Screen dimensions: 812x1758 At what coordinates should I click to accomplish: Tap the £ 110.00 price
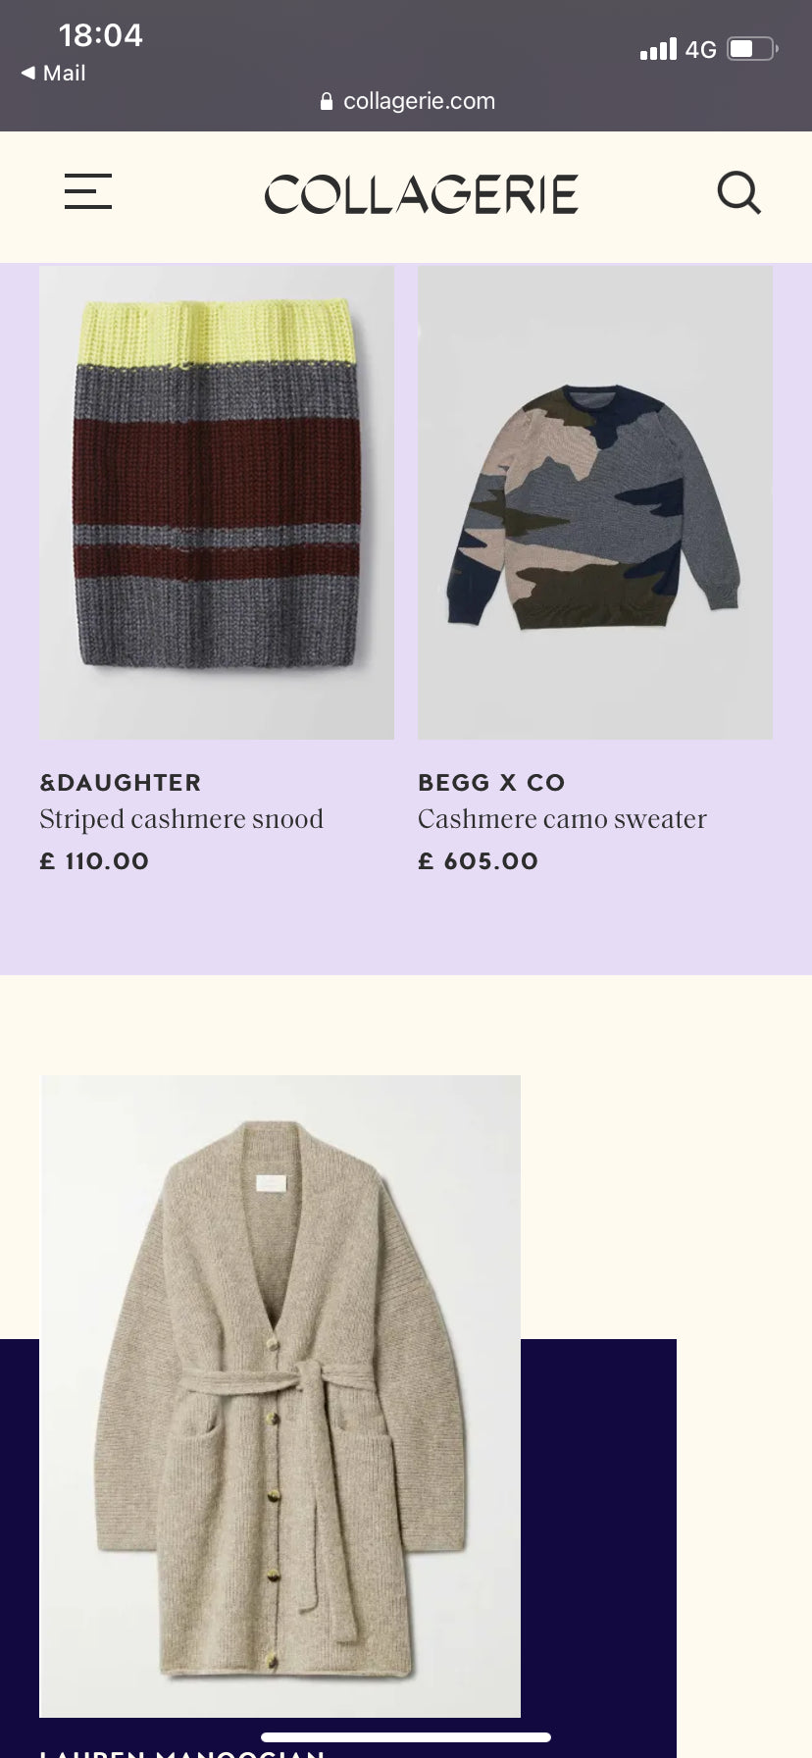click(x=94, y=861)
